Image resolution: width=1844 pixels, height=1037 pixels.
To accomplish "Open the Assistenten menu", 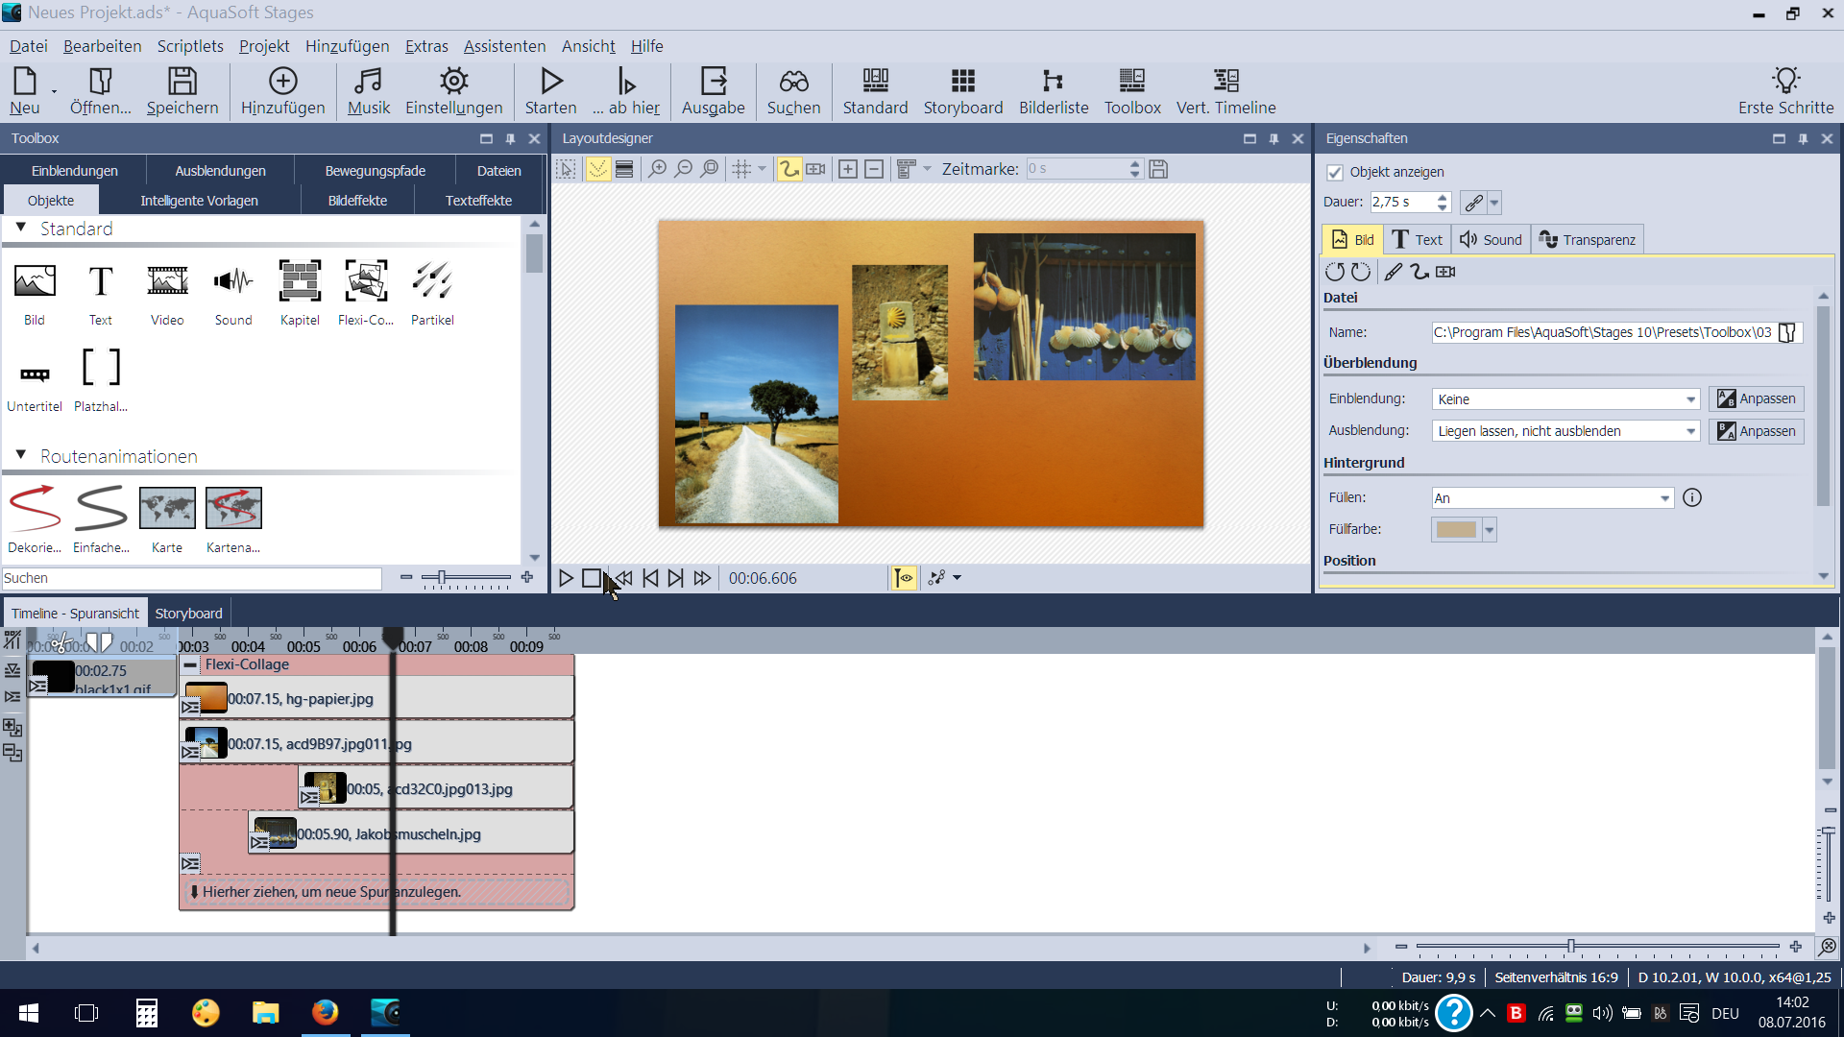I will [x=504, y=46].
